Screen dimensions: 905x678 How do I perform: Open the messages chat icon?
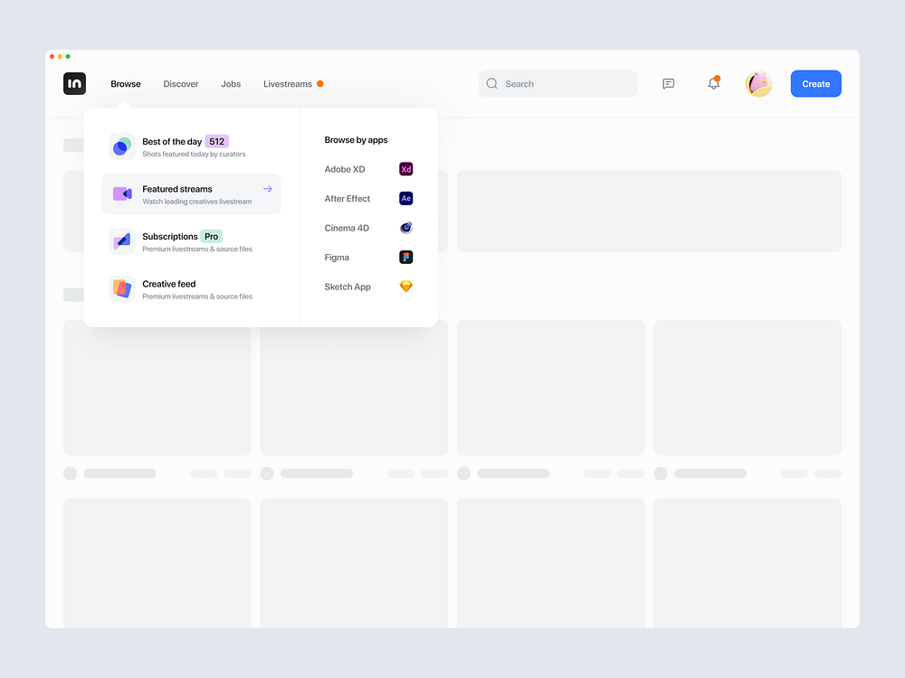[669, 84]
